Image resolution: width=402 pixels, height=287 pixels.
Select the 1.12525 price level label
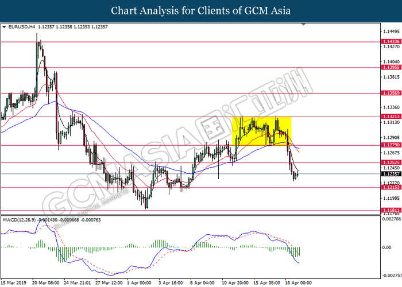click(391, 162)
